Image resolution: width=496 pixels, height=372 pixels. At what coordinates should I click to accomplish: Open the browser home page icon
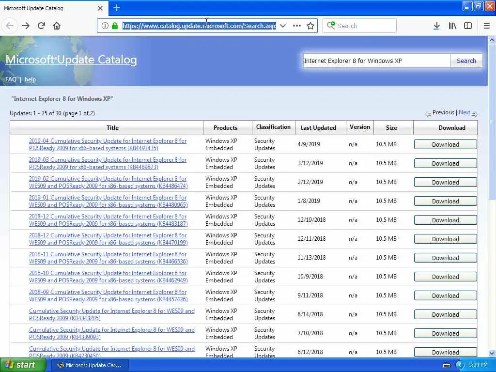pos(57,26)
